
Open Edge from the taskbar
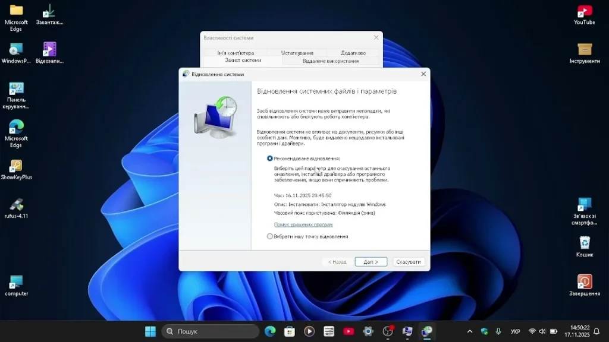pyautogui.click(x=270, y=331)
